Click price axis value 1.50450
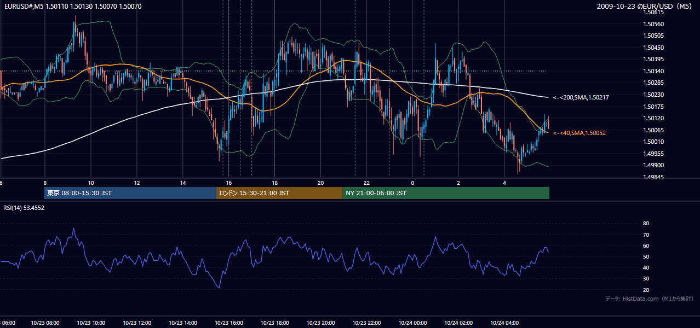The image size is (700, 328). pyautogui.click(x=652, y=48)
